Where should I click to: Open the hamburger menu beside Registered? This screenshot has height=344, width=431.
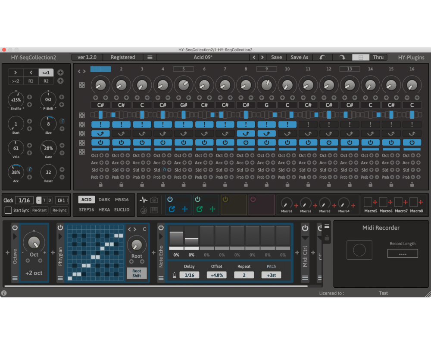[x=150, y=57]
